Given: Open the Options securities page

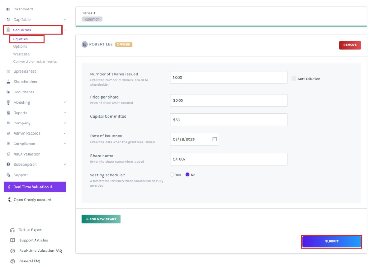Looking at the screenshot, I should (x=20, y=47).
